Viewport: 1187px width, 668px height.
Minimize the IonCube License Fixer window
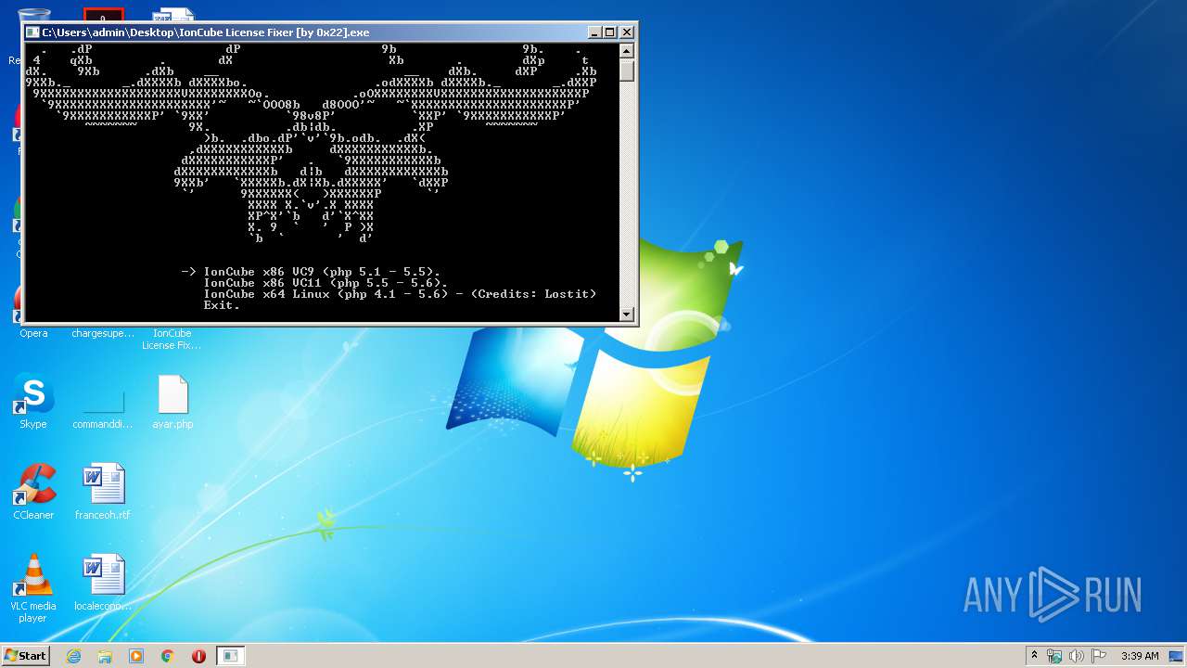pyautogui.click(x=594, y=32)
